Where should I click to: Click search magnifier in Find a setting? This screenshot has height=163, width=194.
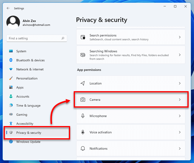(63, 38)
